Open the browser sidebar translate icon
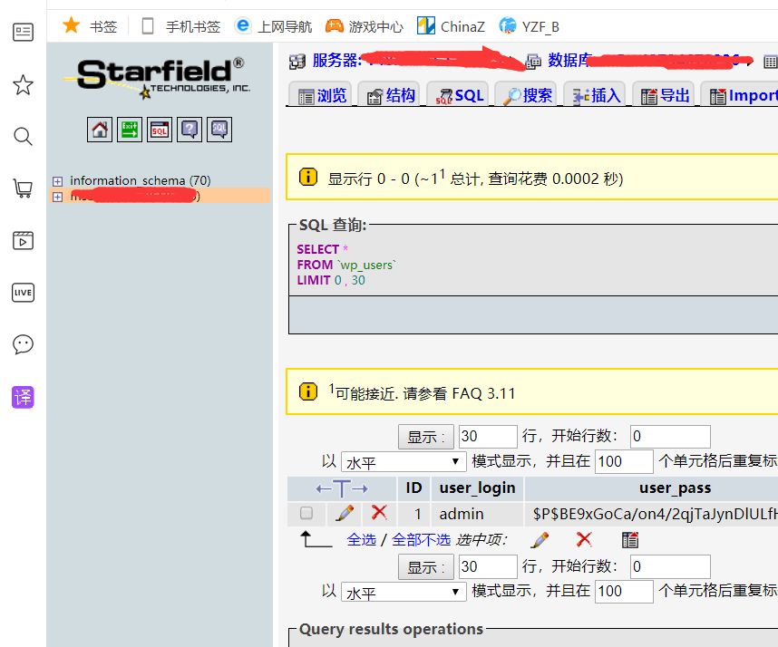The width and height of the screenshot is (778, 647). click(x=23, y=396)
